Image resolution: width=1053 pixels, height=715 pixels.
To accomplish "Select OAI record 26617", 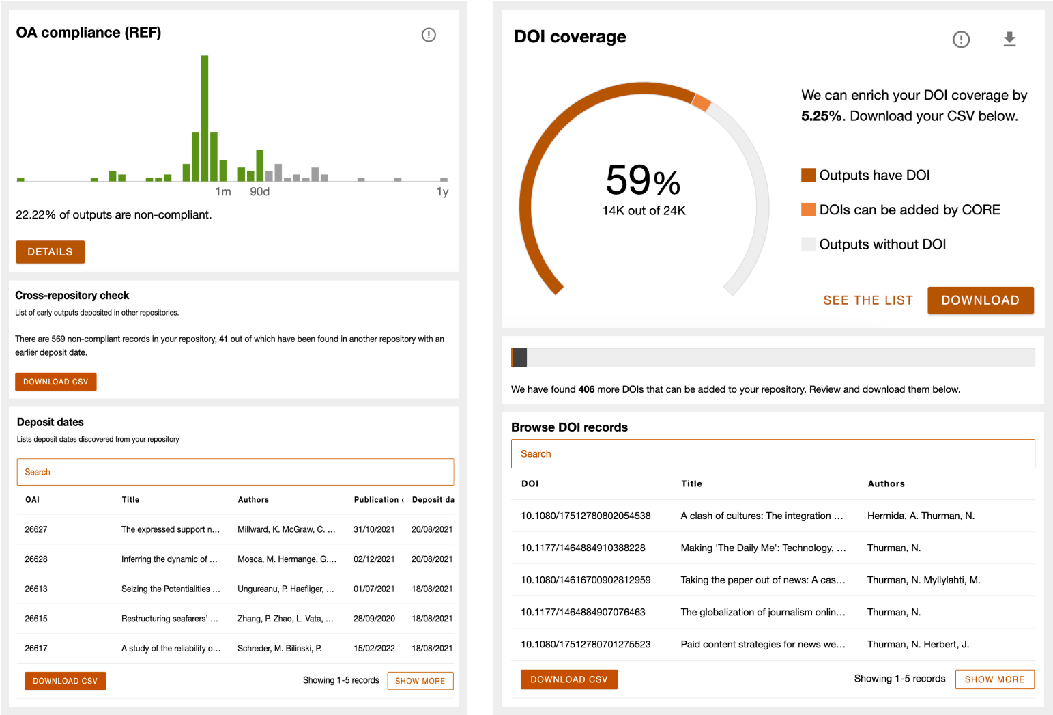I will click(x=36, y=649).
